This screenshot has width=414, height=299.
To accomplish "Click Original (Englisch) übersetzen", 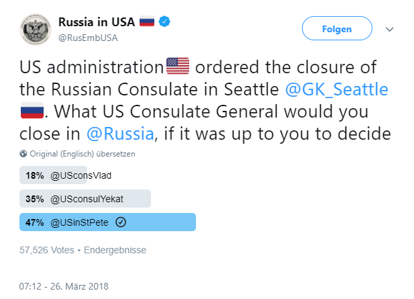I will [x=82, y=154].
